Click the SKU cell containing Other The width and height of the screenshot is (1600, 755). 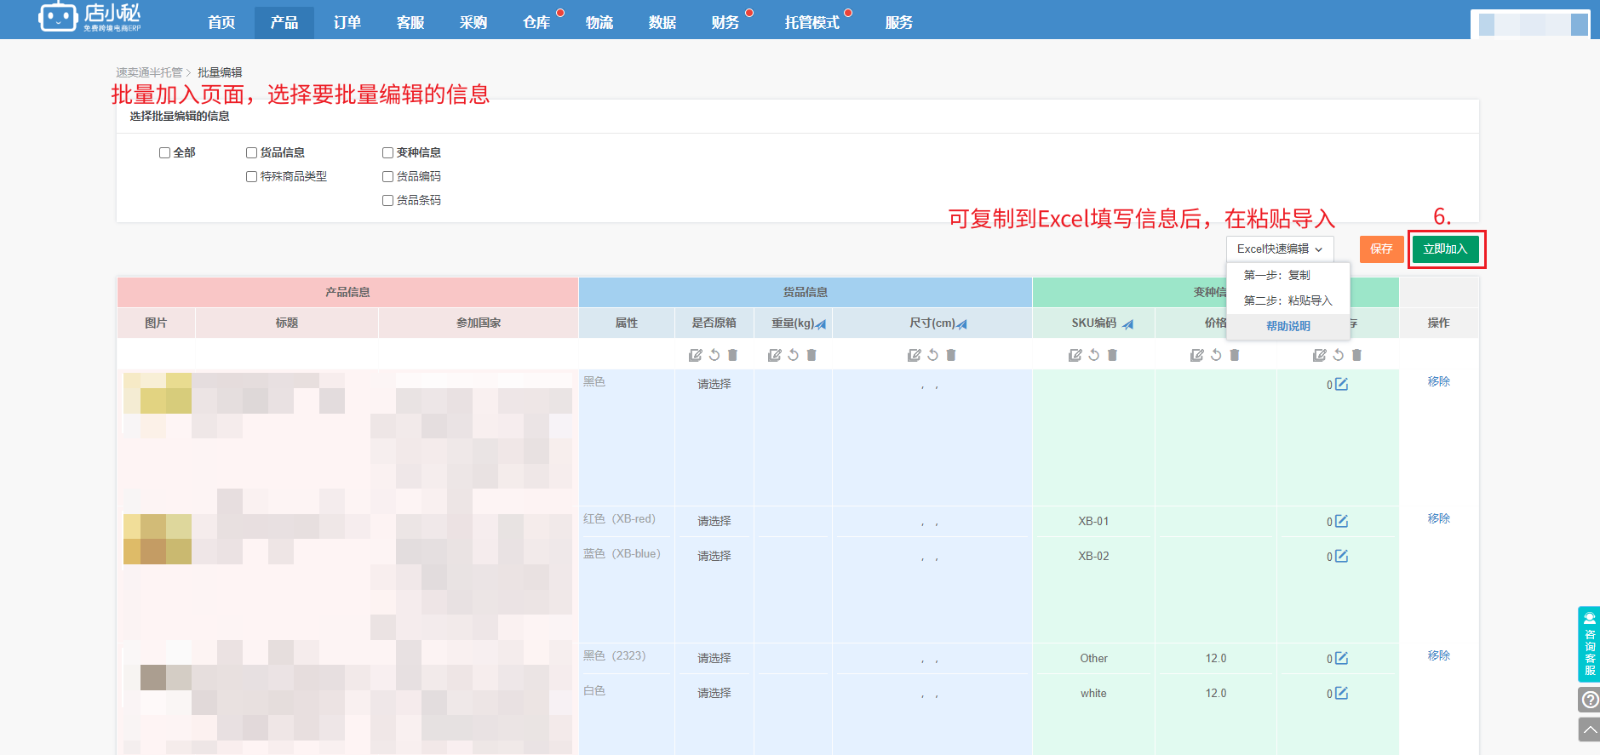(x=1093, y=658)
